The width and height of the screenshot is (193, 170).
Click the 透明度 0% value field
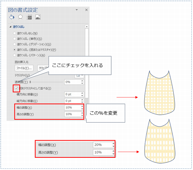[x=73, y=82]
